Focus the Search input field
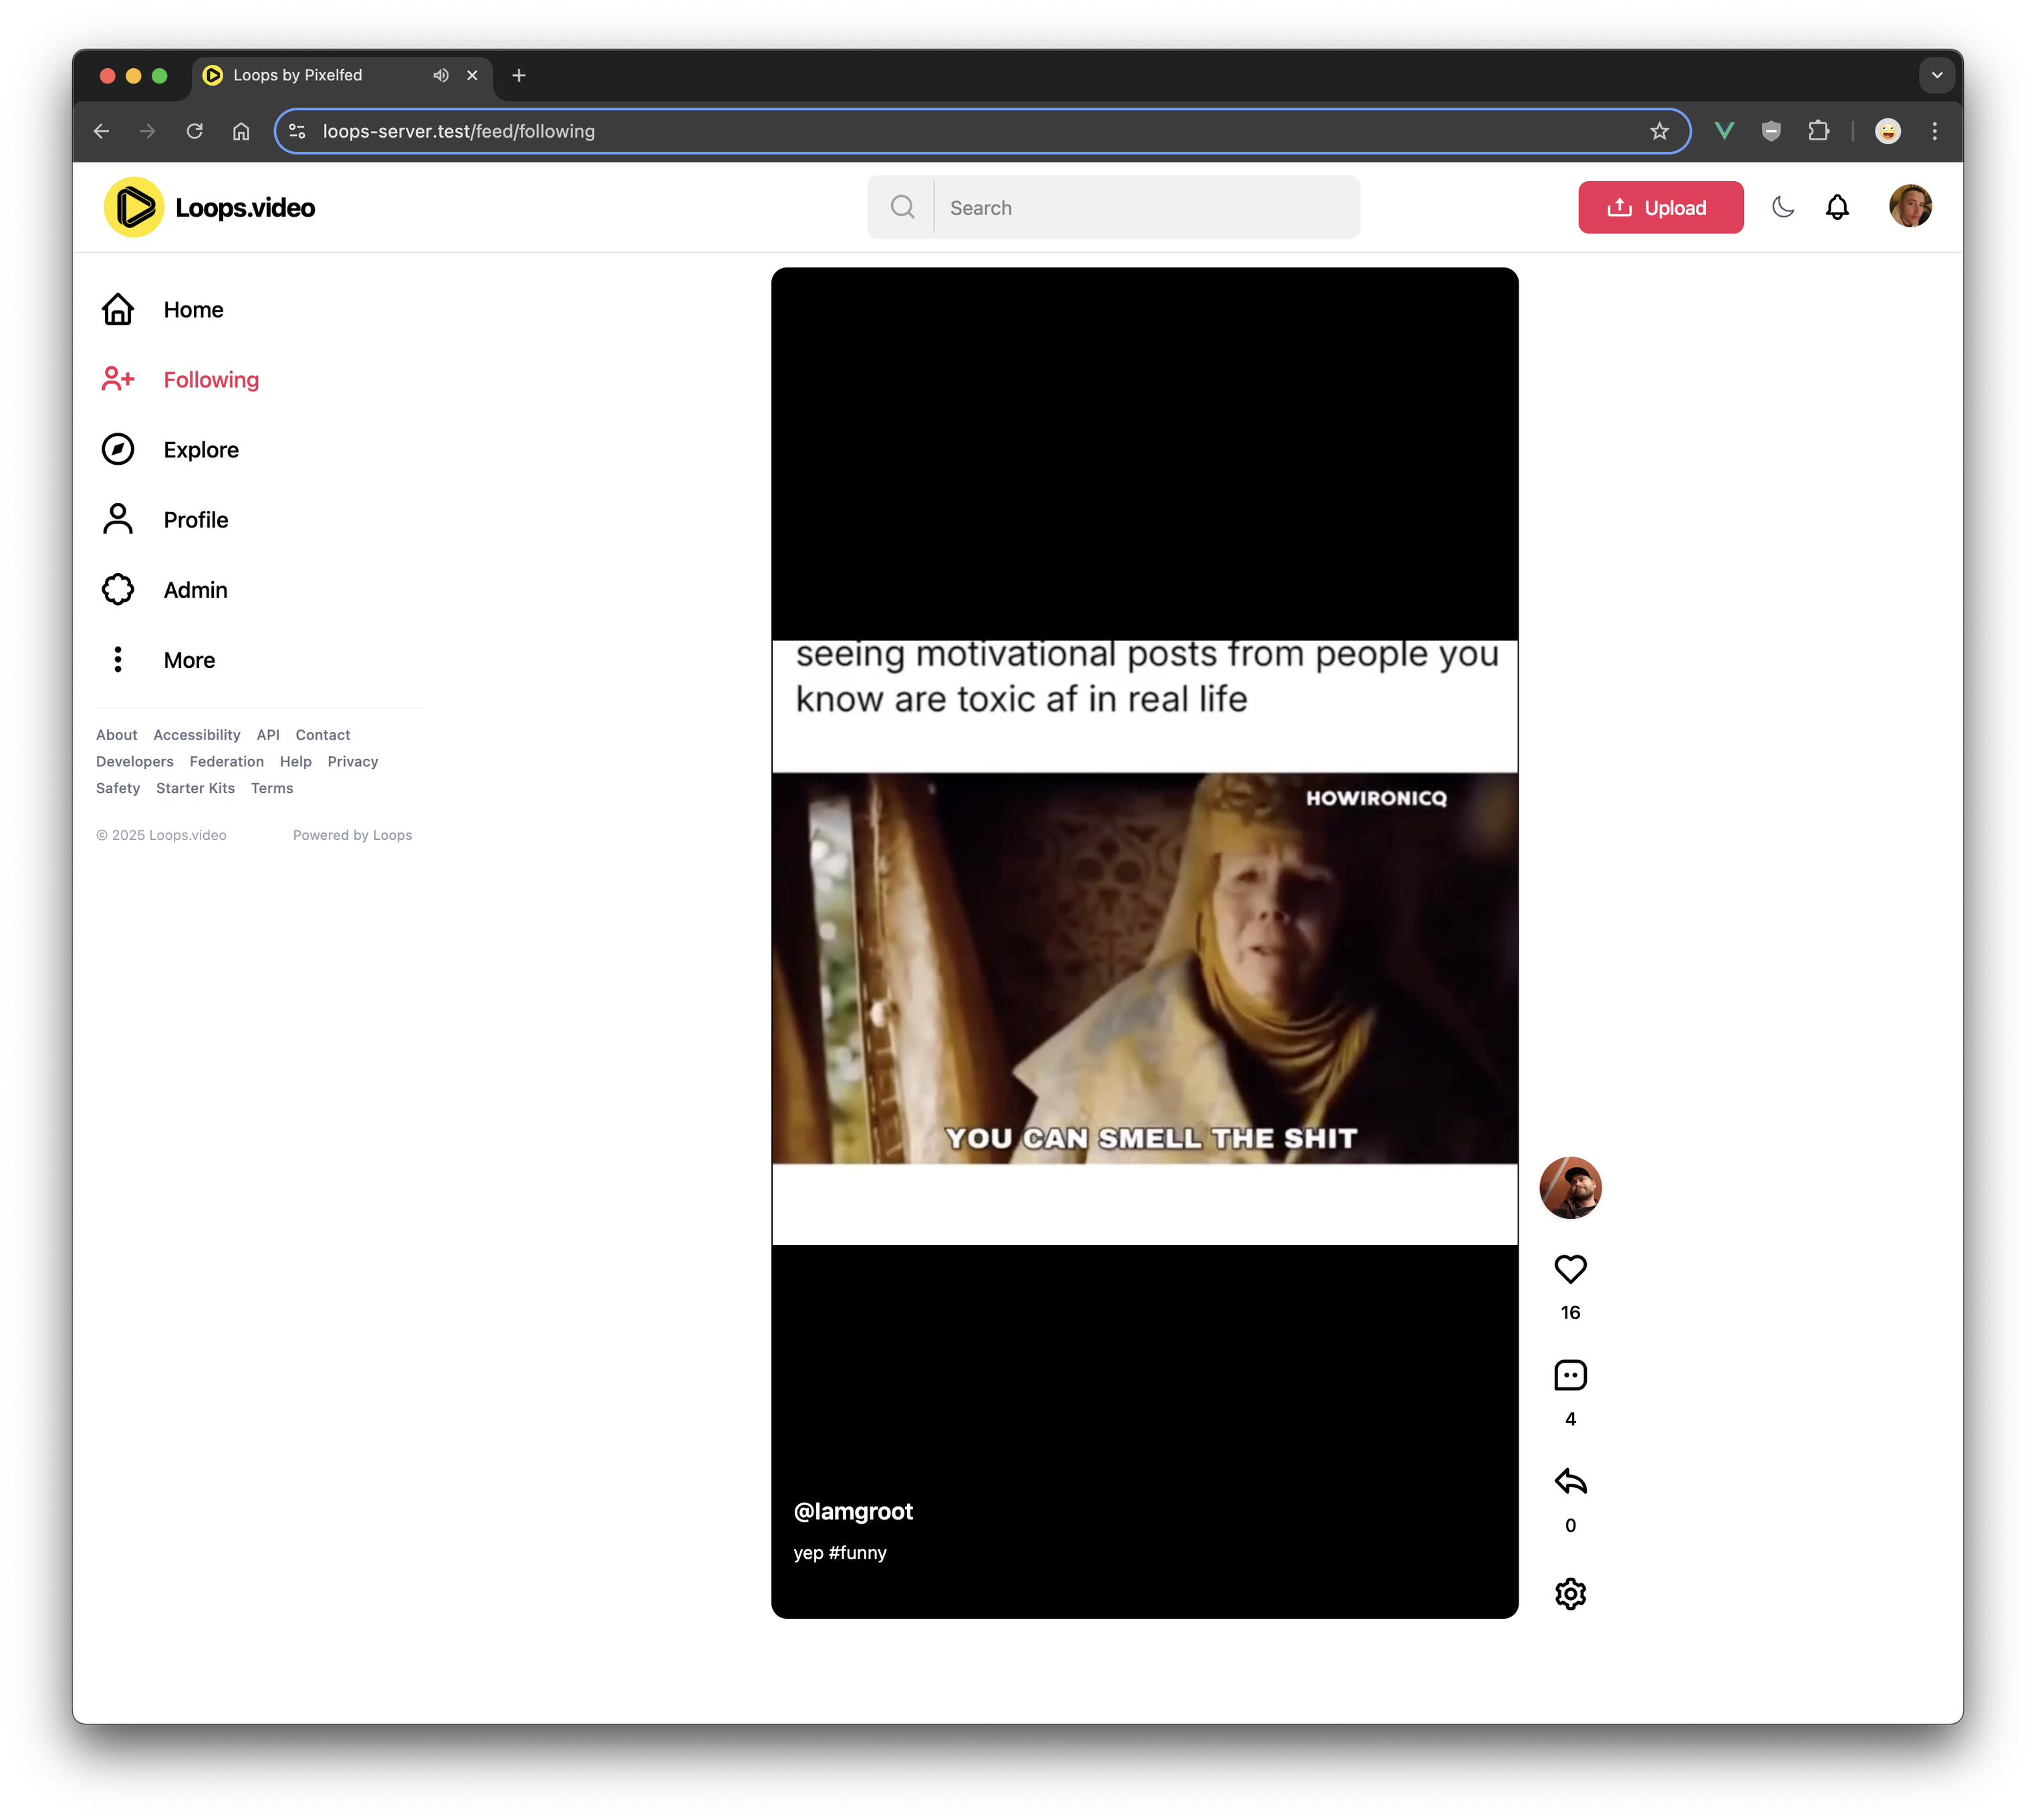The height and width of the screenshot is (1820, 2036). [x=1146, y=207]
